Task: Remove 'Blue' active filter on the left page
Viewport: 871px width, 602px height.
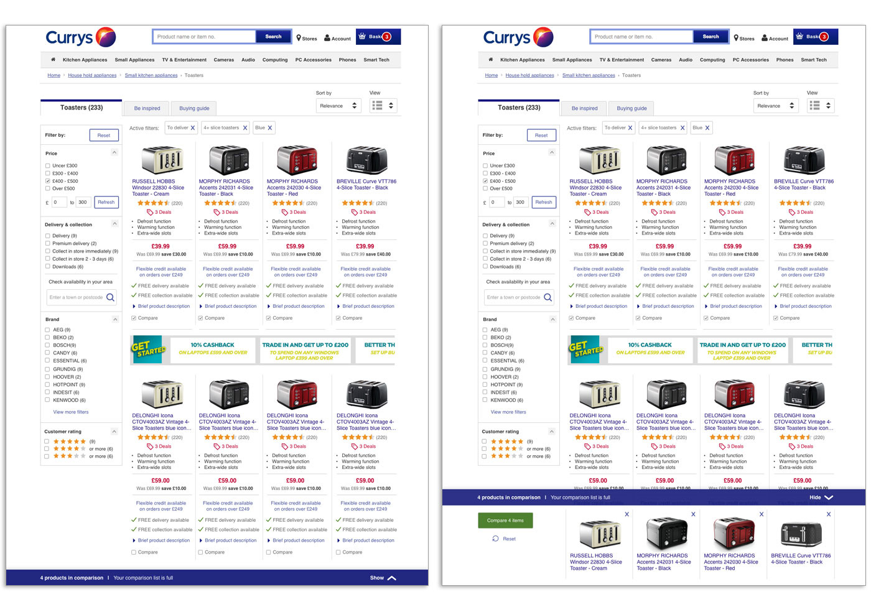Action: [270, 128]
